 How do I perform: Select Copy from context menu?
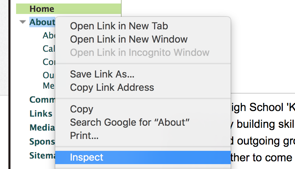coord(81,109)
